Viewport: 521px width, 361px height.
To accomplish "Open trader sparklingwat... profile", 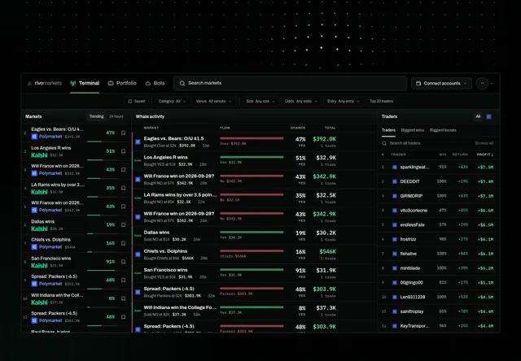I will coord(414,167).
